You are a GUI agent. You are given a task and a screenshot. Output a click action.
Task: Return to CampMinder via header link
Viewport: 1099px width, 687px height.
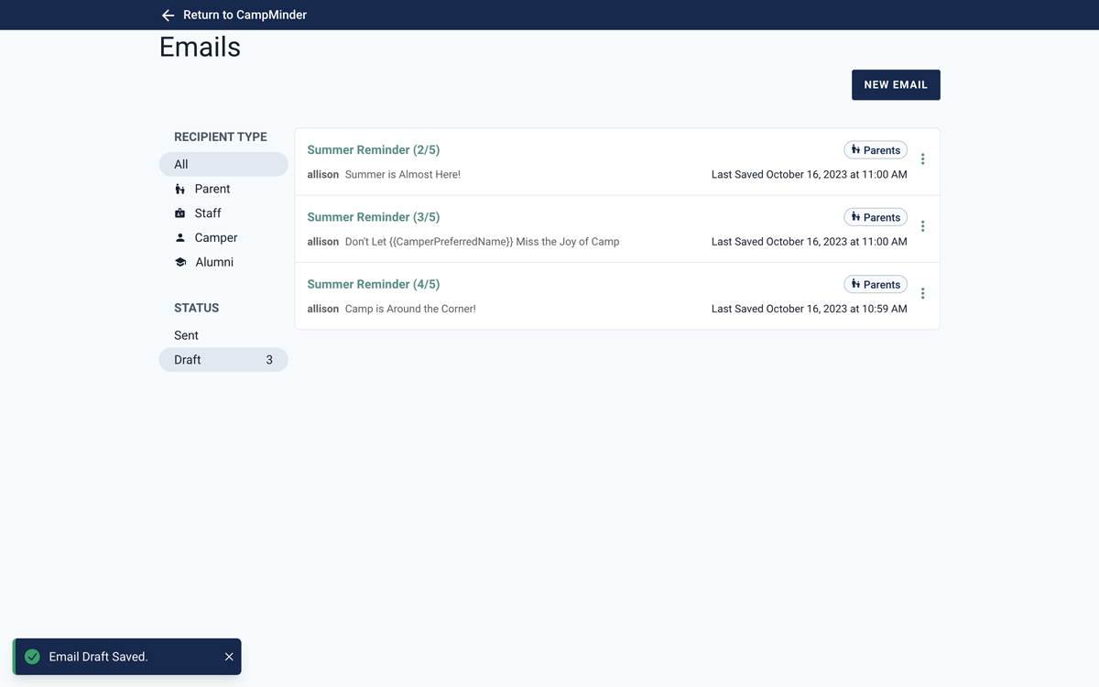tap(245, 16)
